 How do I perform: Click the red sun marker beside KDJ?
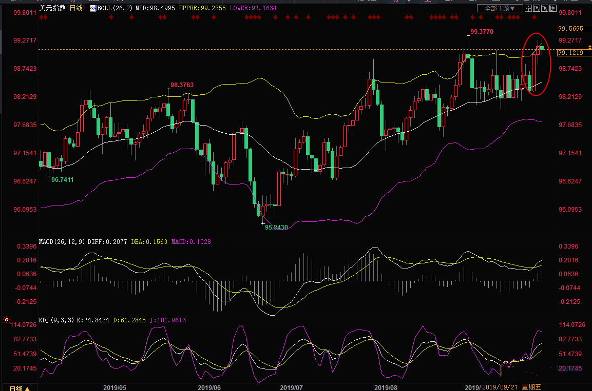pyautogui.click(x=7, y=320)
